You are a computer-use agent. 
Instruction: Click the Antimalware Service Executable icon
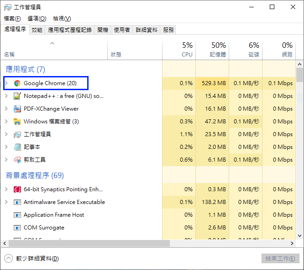pyautogui.click(x=17, y=202)
